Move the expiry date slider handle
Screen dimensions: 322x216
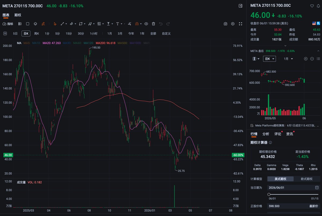click(x=269, y=194)
